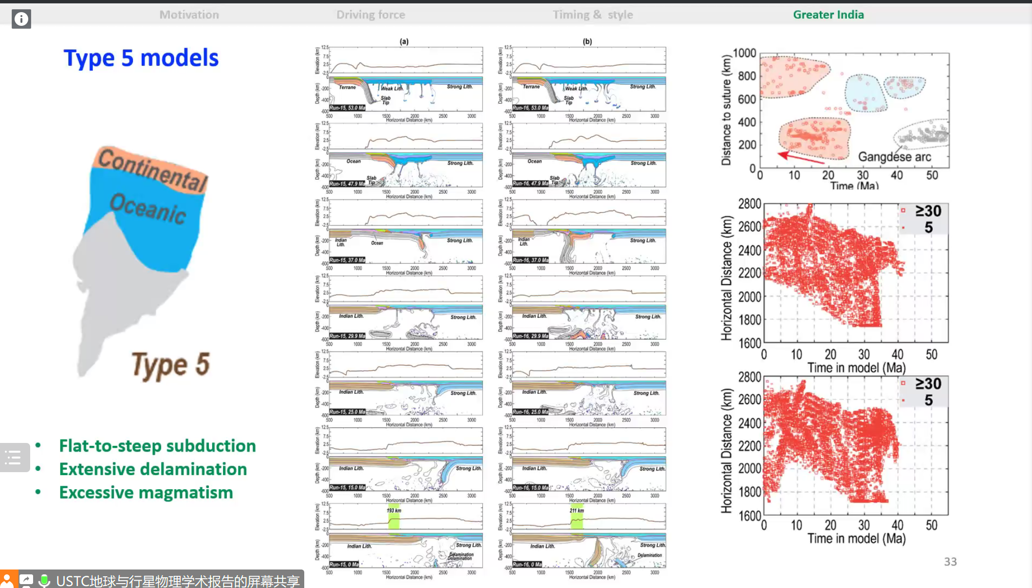Open the list panel icon on left edge
The width and height of the screenshot is (1032, 588).
coord(14,458)
